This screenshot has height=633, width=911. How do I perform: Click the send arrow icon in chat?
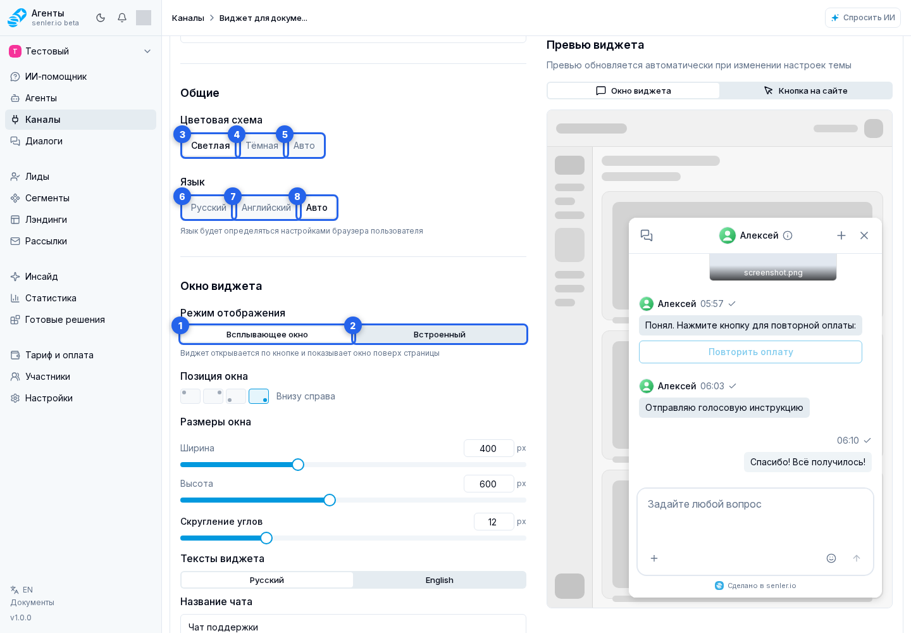tap(857, 558)
